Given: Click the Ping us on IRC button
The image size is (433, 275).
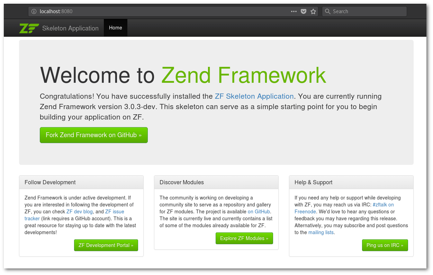Looking at the screenshot, I should click(x=385, y=245).
